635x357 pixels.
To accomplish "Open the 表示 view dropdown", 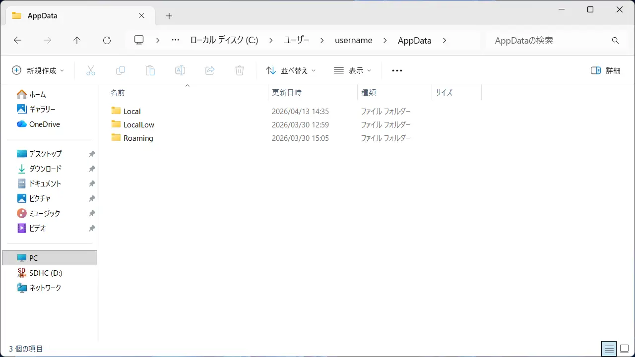I will tap(353, 70).
